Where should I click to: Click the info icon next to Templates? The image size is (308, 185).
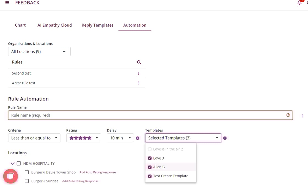(225, 138)
